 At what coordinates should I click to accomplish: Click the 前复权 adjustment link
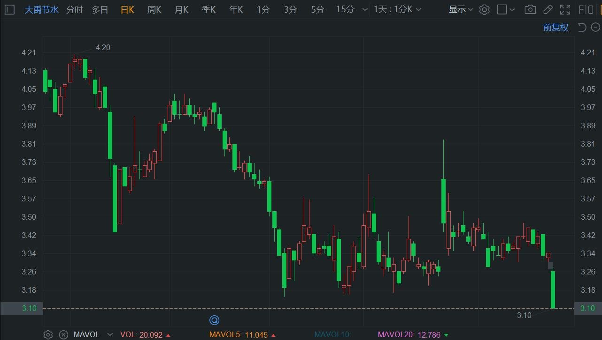[x=556, y=27]
